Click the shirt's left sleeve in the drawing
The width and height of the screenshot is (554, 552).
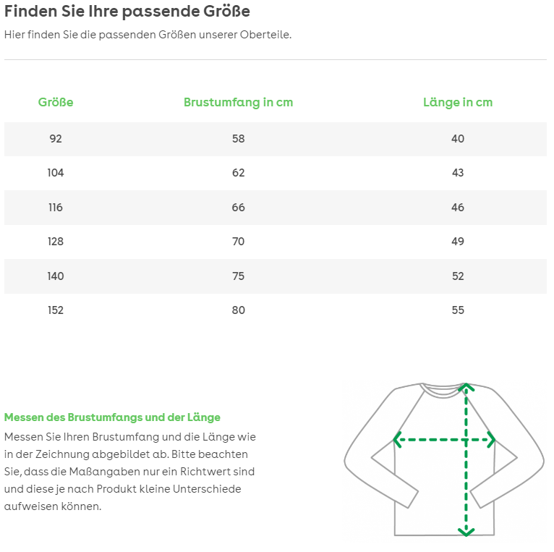pos(369,449)
